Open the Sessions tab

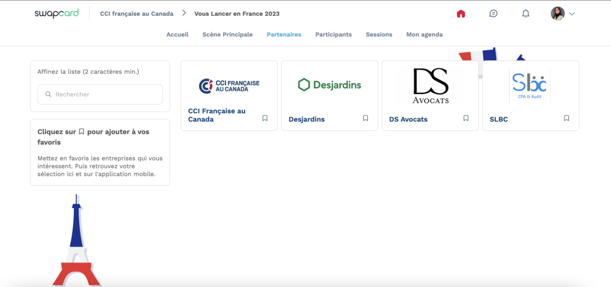(x=379, y=35)
